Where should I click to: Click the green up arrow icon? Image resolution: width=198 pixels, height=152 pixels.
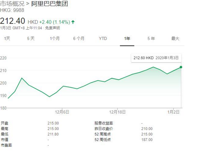click(x=73, y=22)
